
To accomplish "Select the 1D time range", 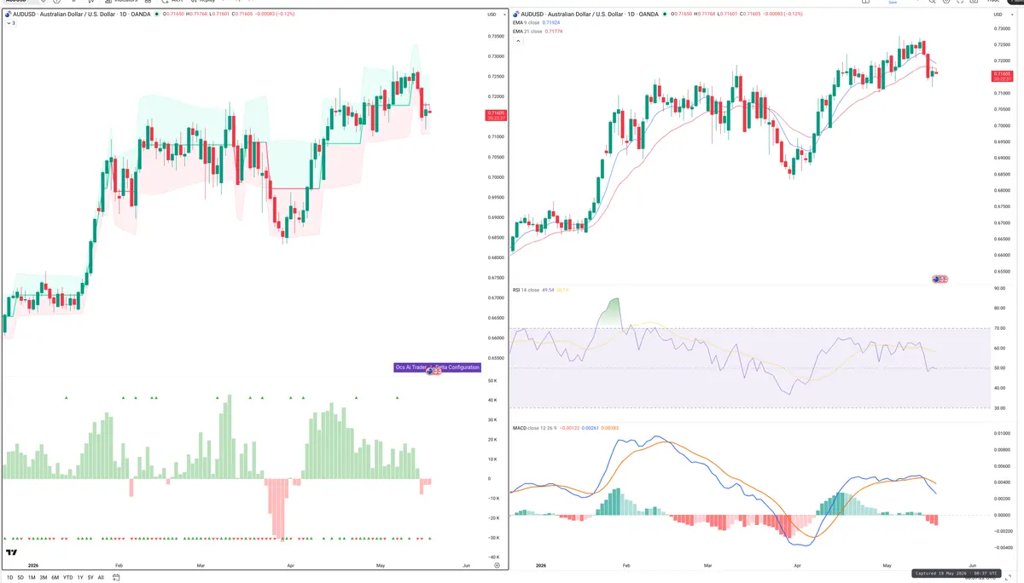I will [9, 577].
